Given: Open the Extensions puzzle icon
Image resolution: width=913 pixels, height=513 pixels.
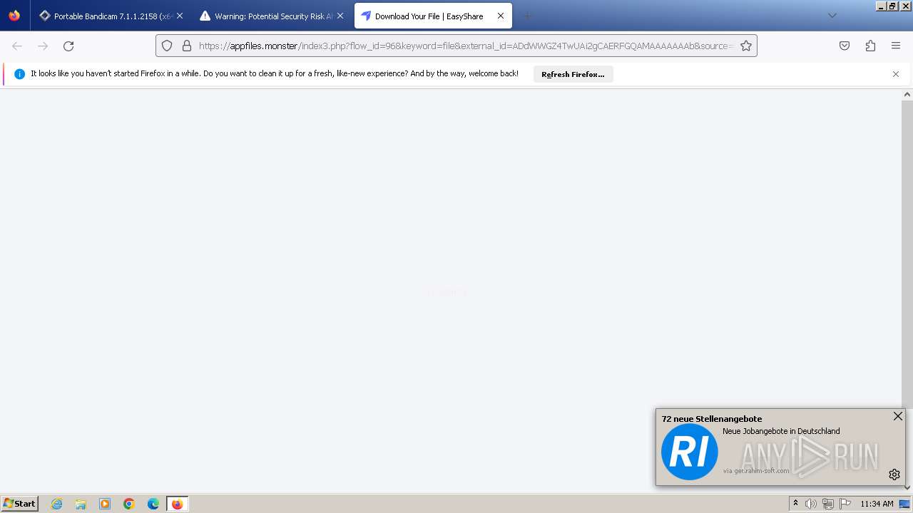Looking at the screenshot, I should coord(870,46).
